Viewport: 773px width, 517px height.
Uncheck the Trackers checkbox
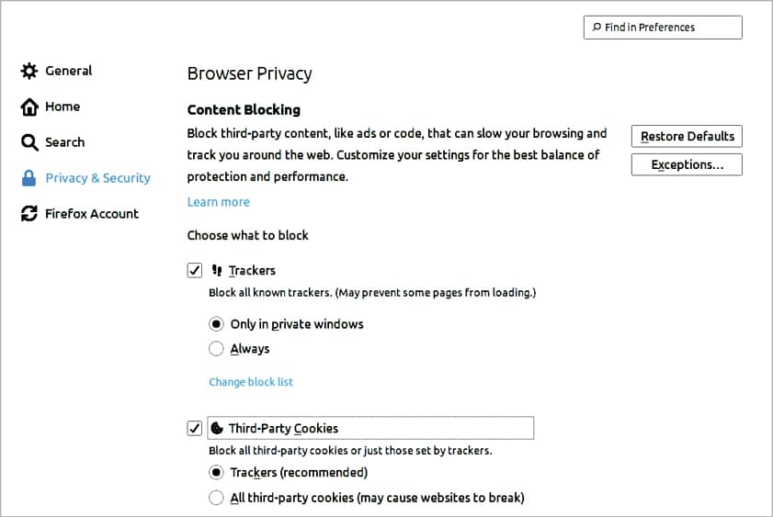pos(194,271)
